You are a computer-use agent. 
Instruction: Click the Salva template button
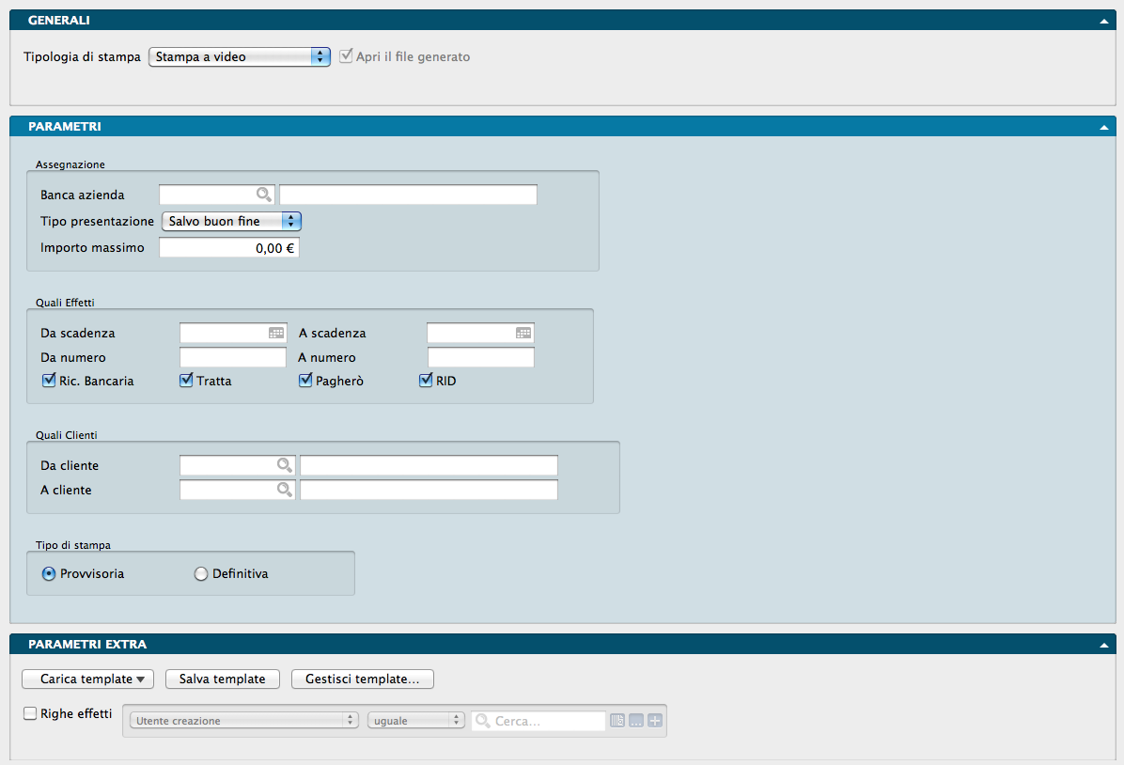[222, 679]
